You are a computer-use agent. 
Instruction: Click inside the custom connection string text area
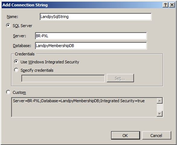coord(84,107)
